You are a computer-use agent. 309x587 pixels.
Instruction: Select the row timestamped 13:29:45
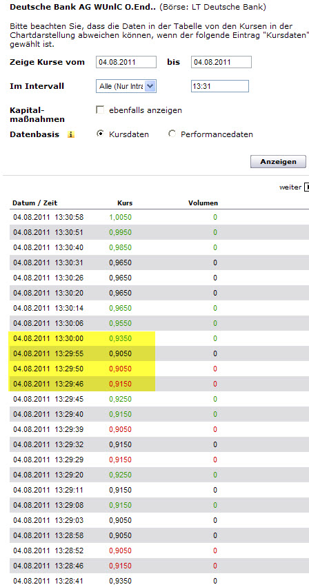click(x=159, y=399)
